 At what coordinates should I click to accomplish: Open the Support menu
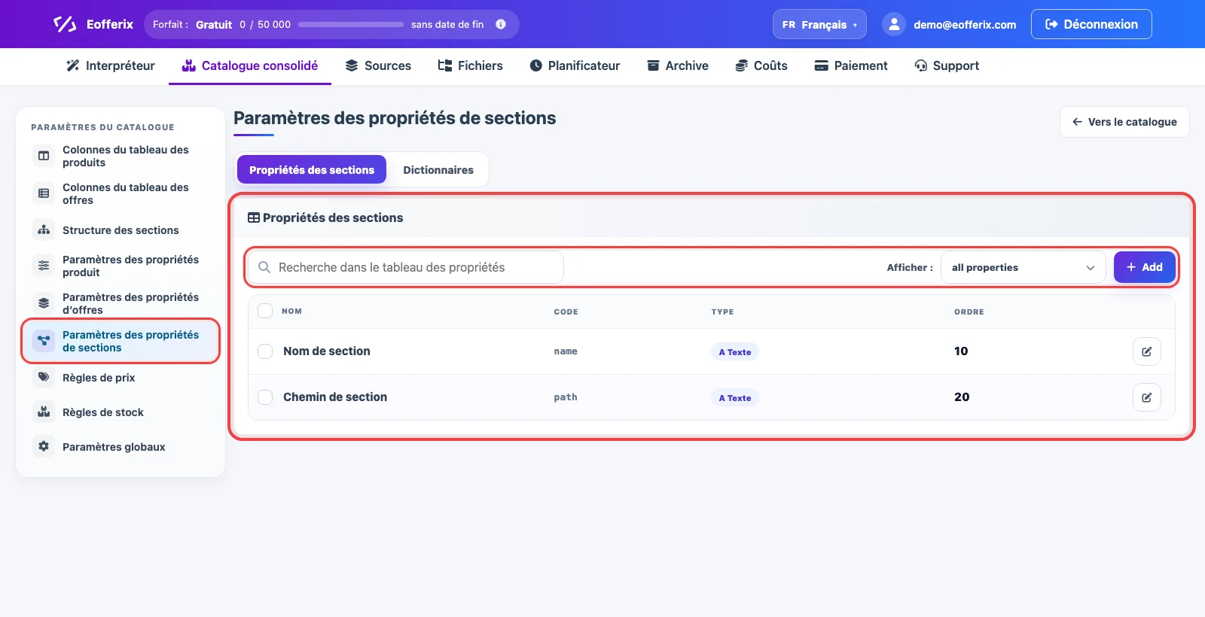coord(947,65)
